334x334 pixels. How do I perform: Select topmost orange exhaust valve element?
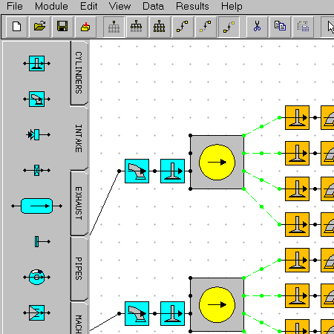pyautogui.click(x=297, y=117)
